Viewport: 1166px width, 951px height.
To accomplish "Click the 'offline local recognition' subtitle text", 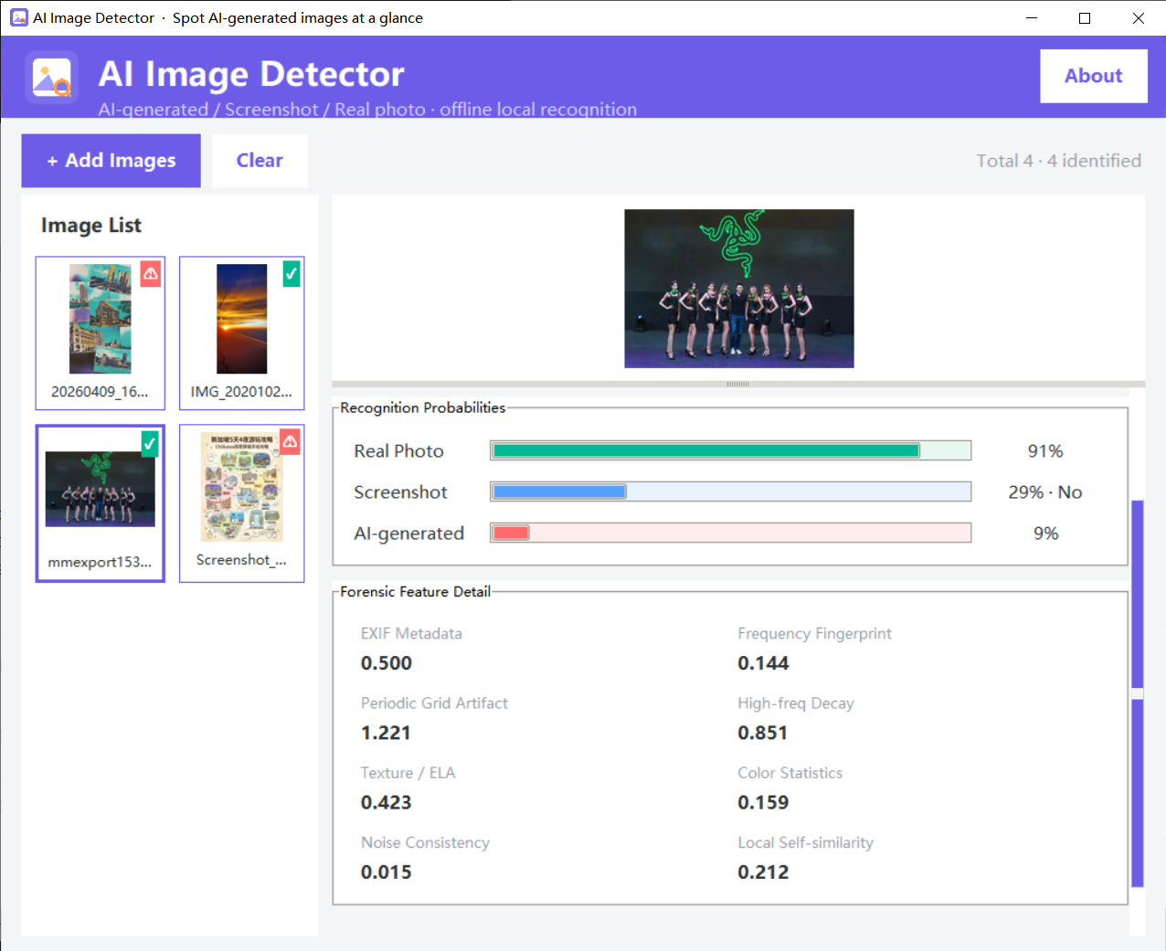I will 538,110.
